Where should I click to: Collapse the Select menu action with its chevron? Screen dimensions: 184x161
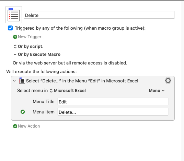14,81
